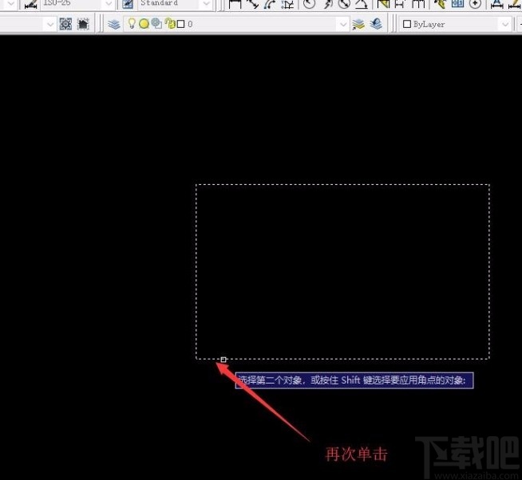522x480 pixels.
Task: Click the pickbox on rectangle bottom edge
Action: click(x=223, y=360)
